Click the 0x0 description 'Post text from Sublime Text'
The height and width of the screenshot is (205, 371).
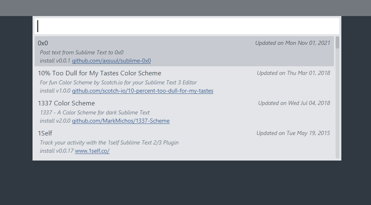click(82, 52)
